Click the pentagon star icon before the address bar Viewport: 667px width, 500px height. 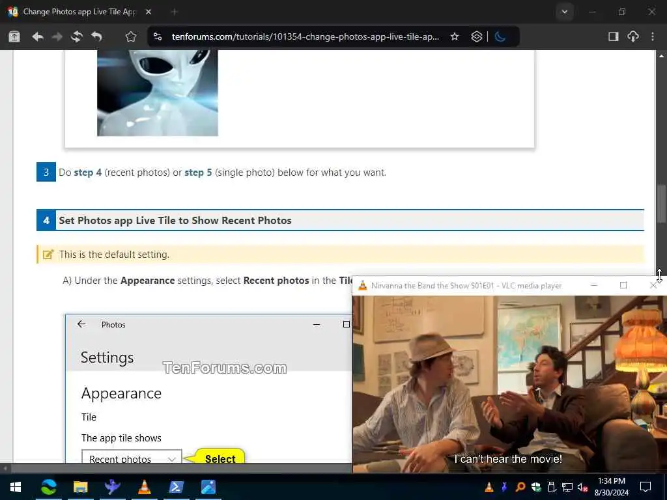(x=130, y=37)
